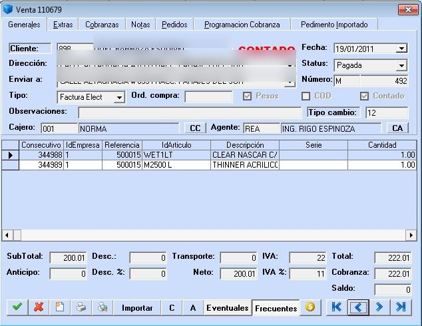
Task: Open the Cobranzas tab
Action: click(x=102, y=25)
